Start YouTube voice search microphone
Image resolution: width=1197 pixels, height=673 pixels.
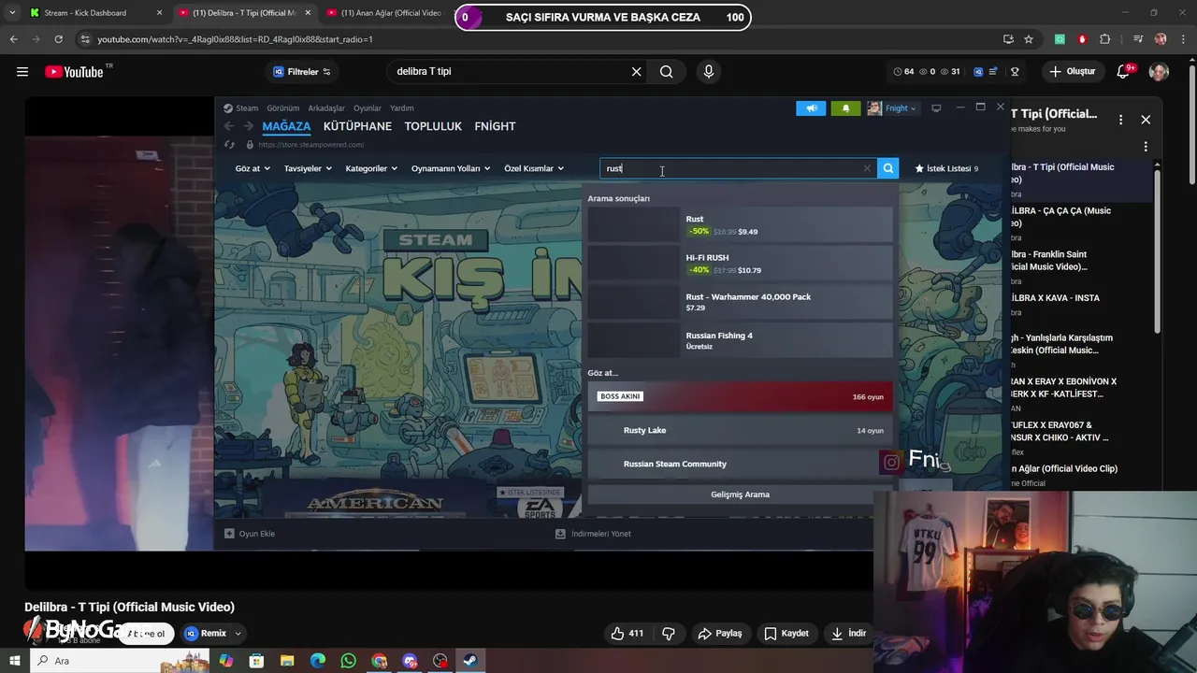(x=708, y=72)
